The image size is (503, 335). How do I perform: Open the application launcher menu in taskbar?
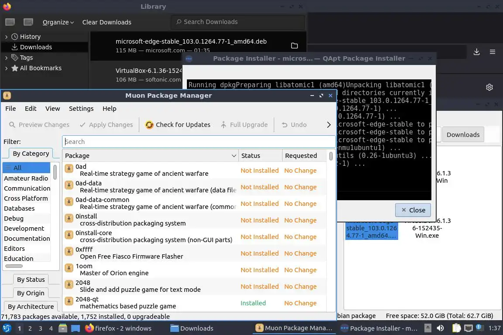[x=7, y=328]
